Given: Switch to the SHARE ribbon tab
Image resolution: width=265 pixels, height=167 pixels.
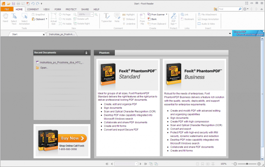Looking at the screenshot, I should pos(85,9).
